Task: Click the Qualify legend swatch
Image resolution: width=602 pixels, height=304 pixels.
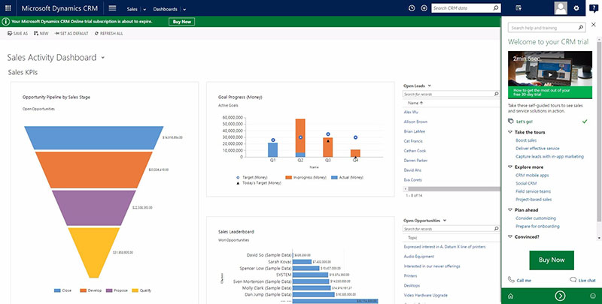Action: tap(135, 290)
